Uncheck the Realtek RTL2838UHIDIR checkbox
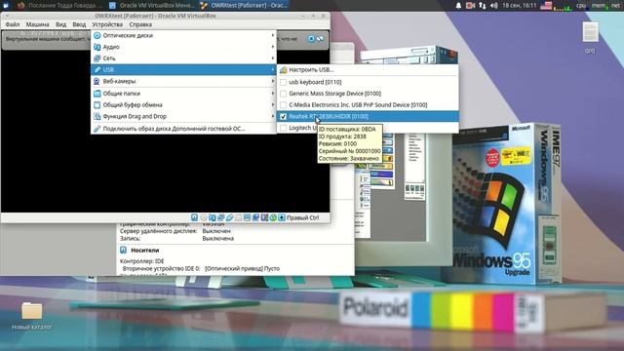Screen dimensions: 624x351 (x=283, y=117)
